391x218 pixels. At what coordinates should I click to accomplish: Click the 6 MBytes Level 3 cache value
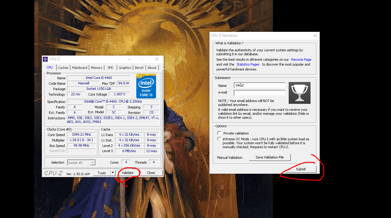[129, 151]
